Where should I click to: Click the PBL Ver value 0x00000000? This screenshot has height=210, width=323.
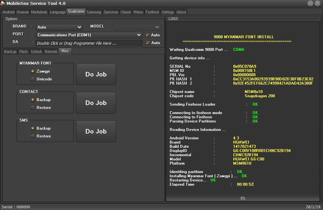click(244, 75)
